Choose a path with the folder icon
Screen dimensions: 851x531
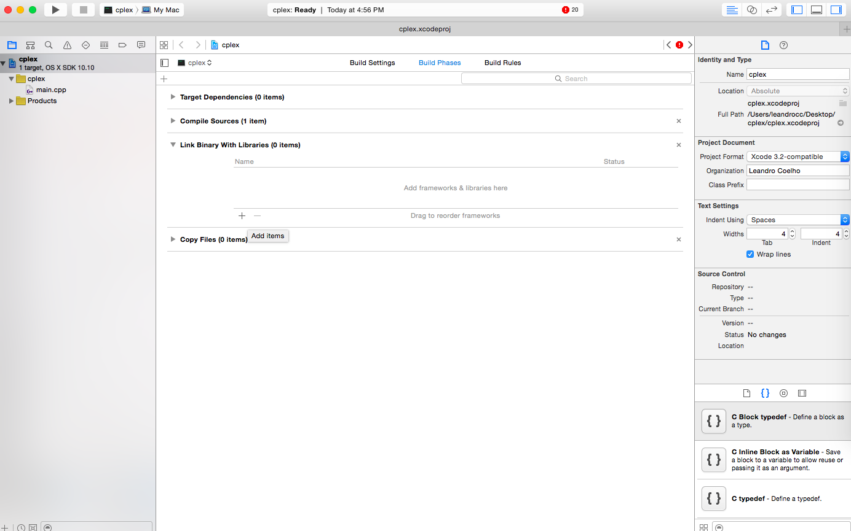[842, 103]
